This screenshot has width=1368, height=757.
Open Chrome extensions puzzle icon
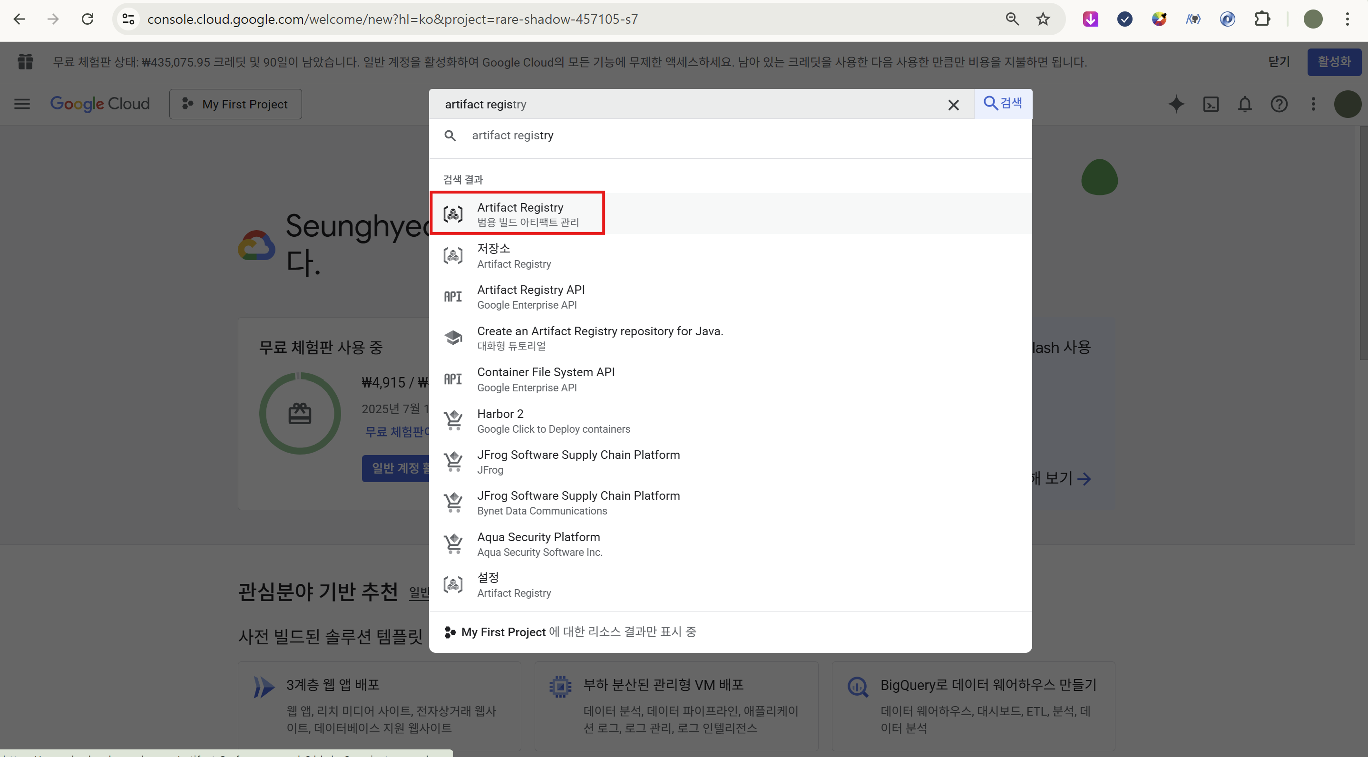[x=1262, y=19]
